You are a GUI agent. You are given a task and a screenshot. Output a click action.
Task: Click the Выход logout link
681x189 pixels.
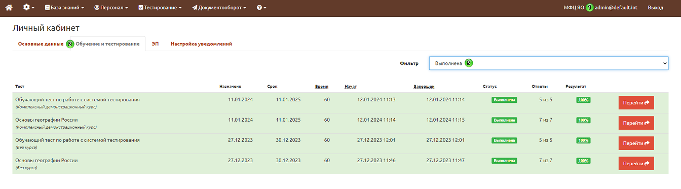pos(655,8)
